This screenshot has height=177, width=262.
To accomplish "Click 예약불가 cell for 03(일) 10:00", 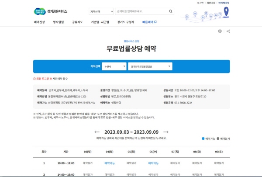I will pos(88,163).
